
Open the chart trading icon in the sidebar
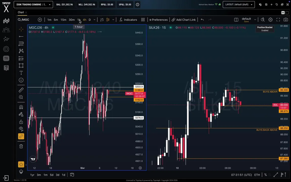6,21
